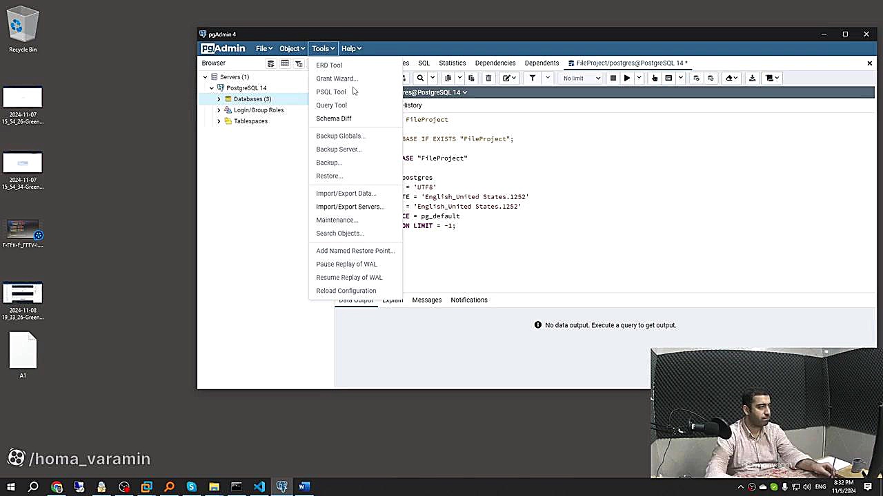Click the Stop query square button
This screenshot has height=496, width=883.
pos(613,78)
